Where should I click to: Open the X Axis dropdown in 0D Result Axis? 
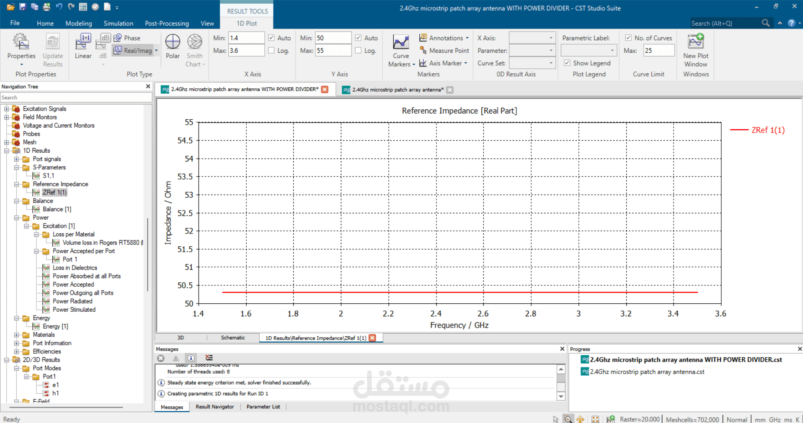[x=532, y=38]
